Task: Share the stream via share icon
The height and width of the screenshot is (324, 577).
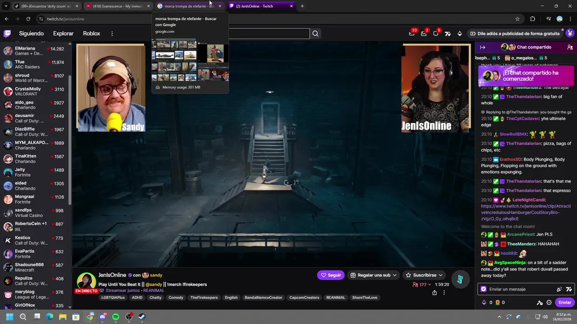Action: [435, 292]
